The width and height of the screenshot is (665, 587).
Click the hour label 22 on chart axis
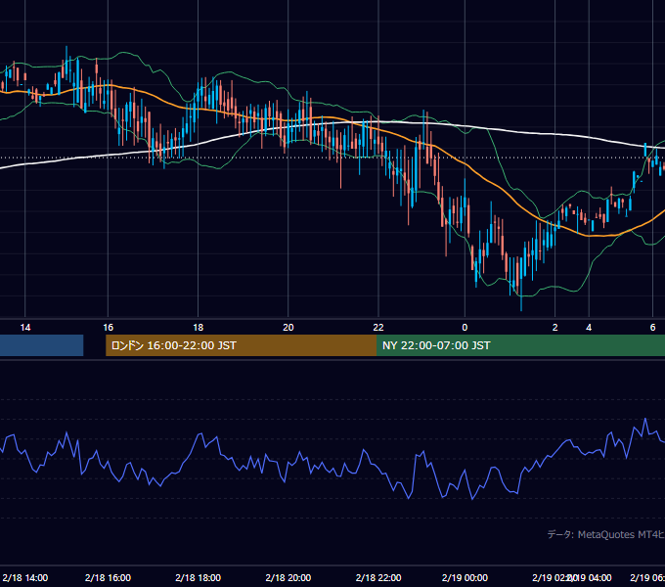click(x=378, y=328)
